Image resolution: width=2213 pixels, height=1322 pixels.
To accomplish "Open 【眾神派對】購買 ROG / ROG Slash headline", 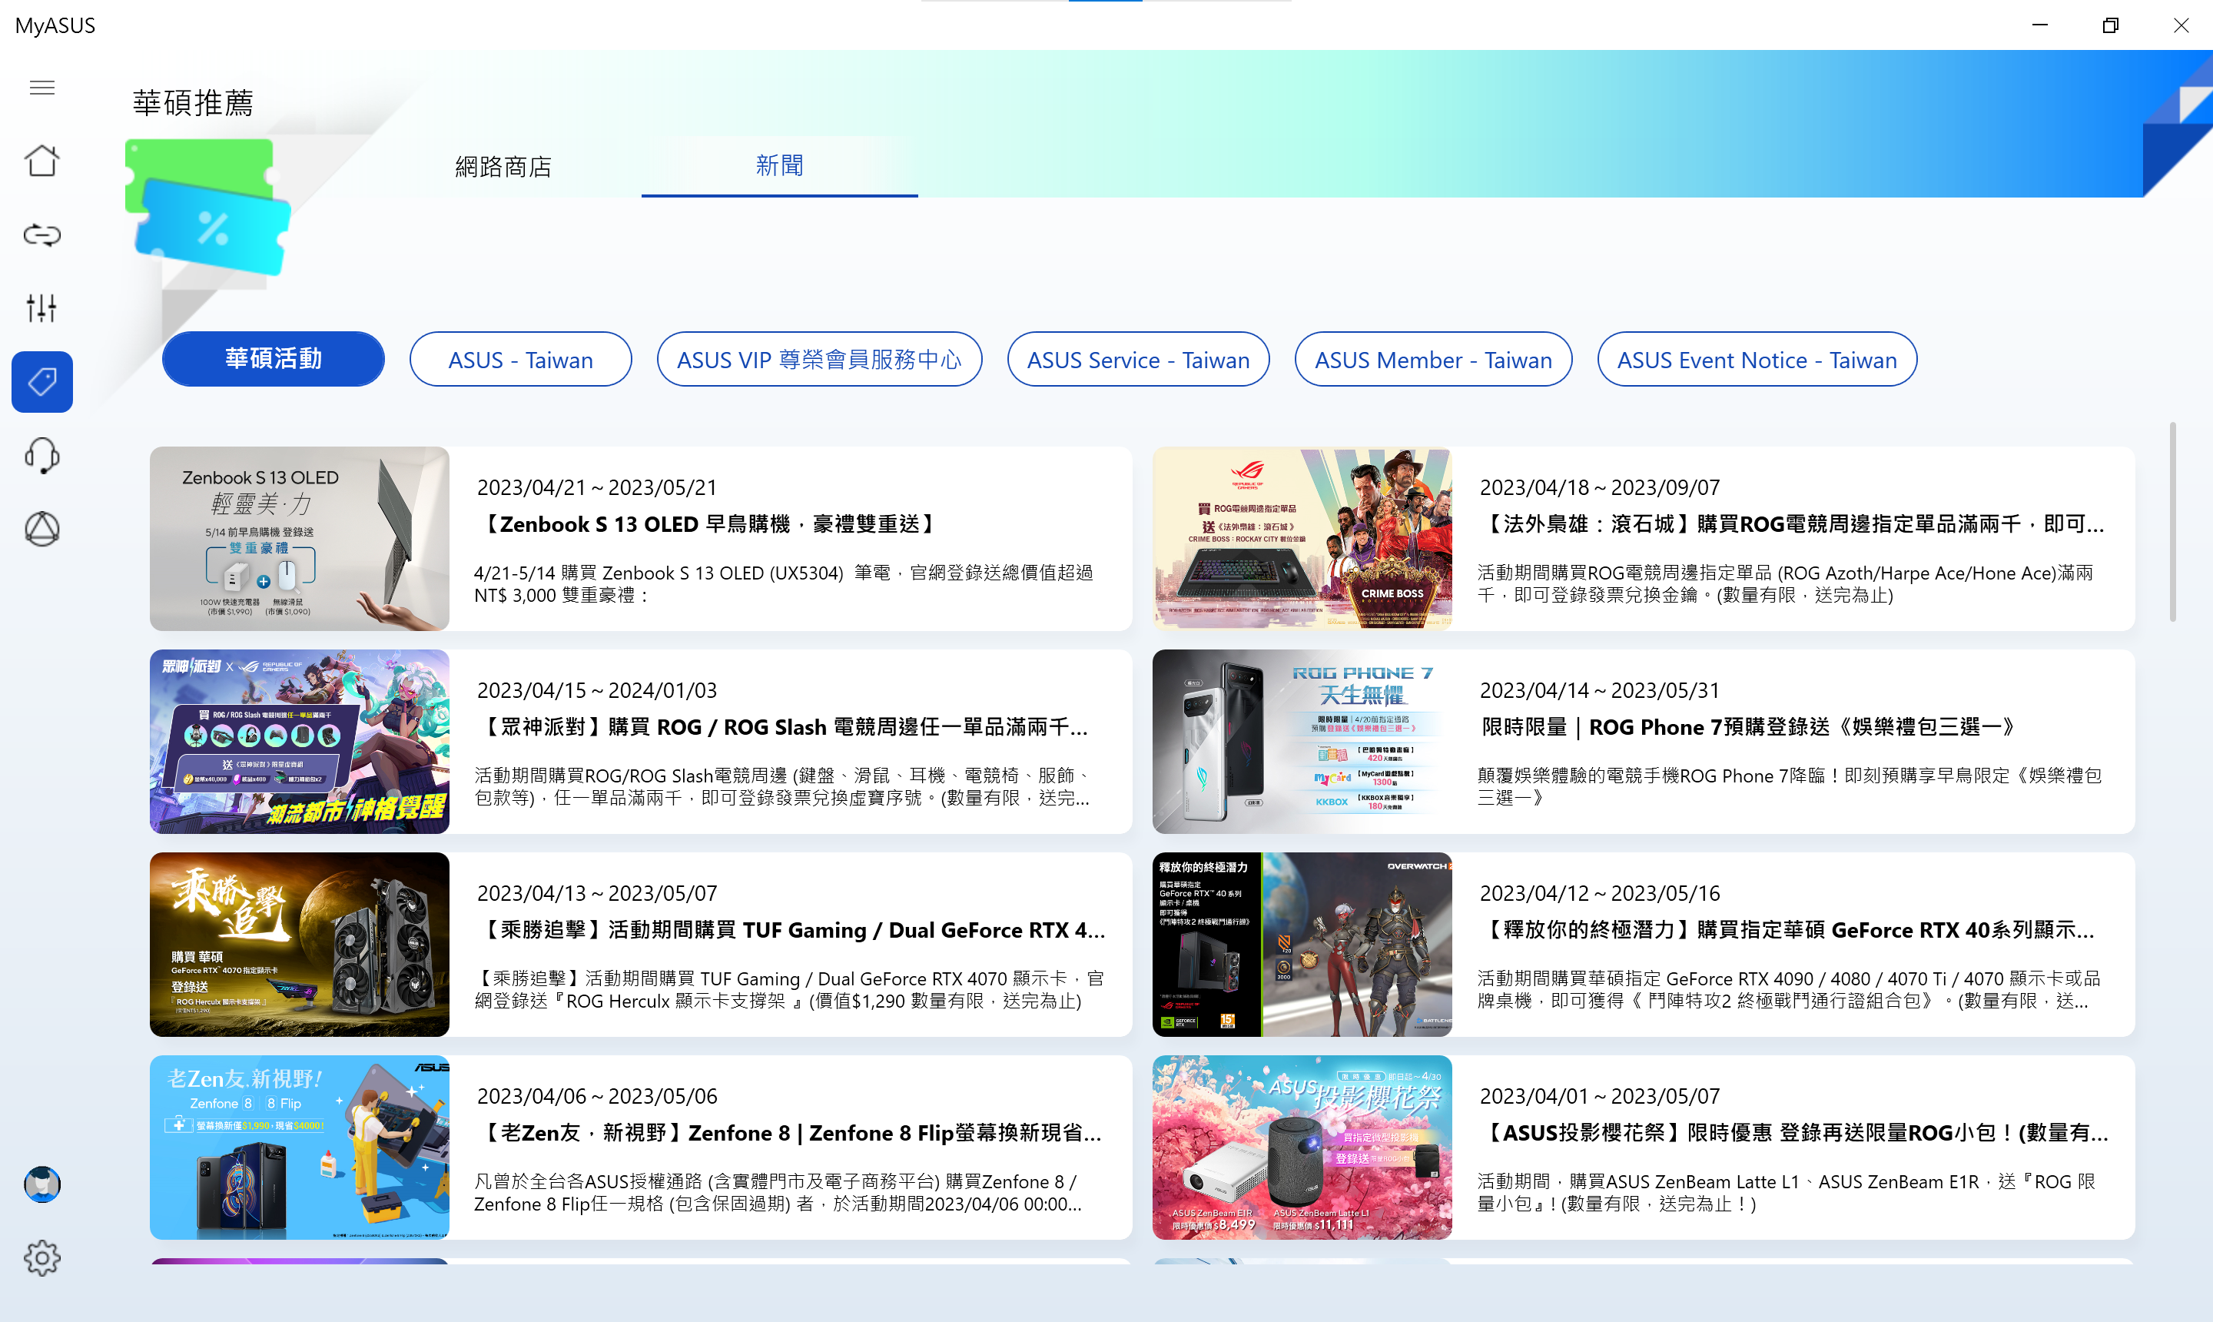I will point(782,727).
